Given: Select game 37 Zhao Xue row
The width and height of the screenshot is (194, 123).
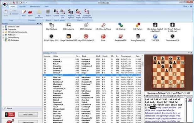Looking at the screenshot, I should [x=92, y=77].
